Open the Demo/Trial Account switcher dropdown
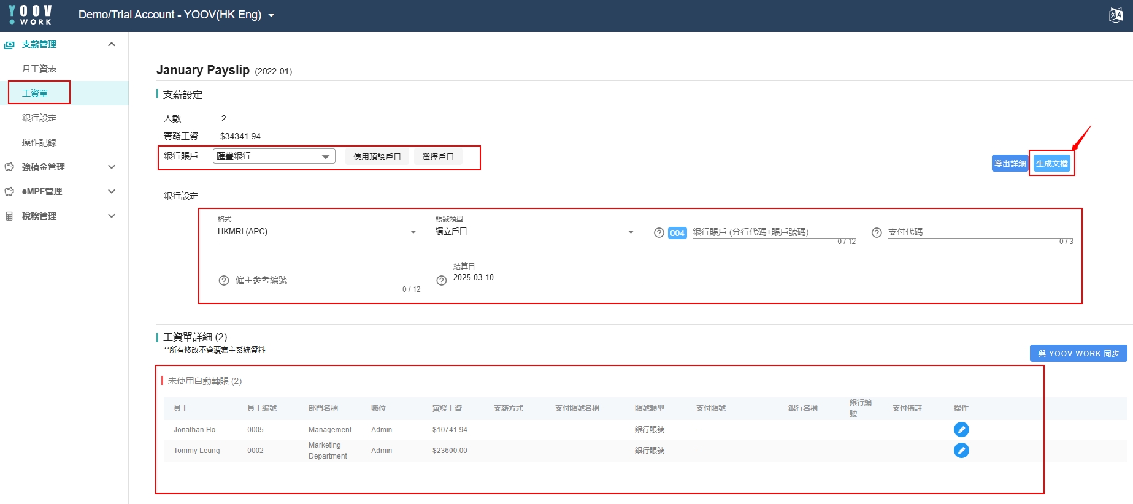Screen dimensions: 1133x504 [176, 15]
